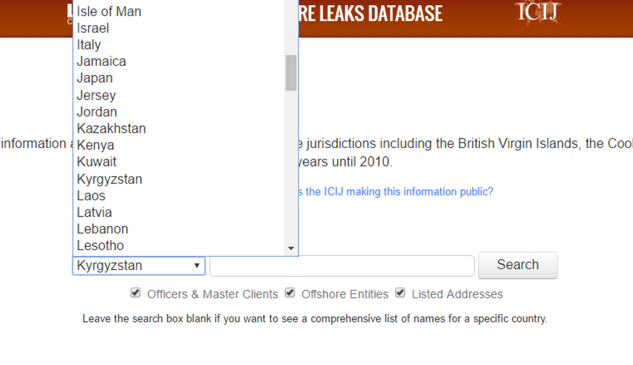Toggle the Listed Addresses checkbox
Screen dimensions: 633x365
tap(400, 293)
